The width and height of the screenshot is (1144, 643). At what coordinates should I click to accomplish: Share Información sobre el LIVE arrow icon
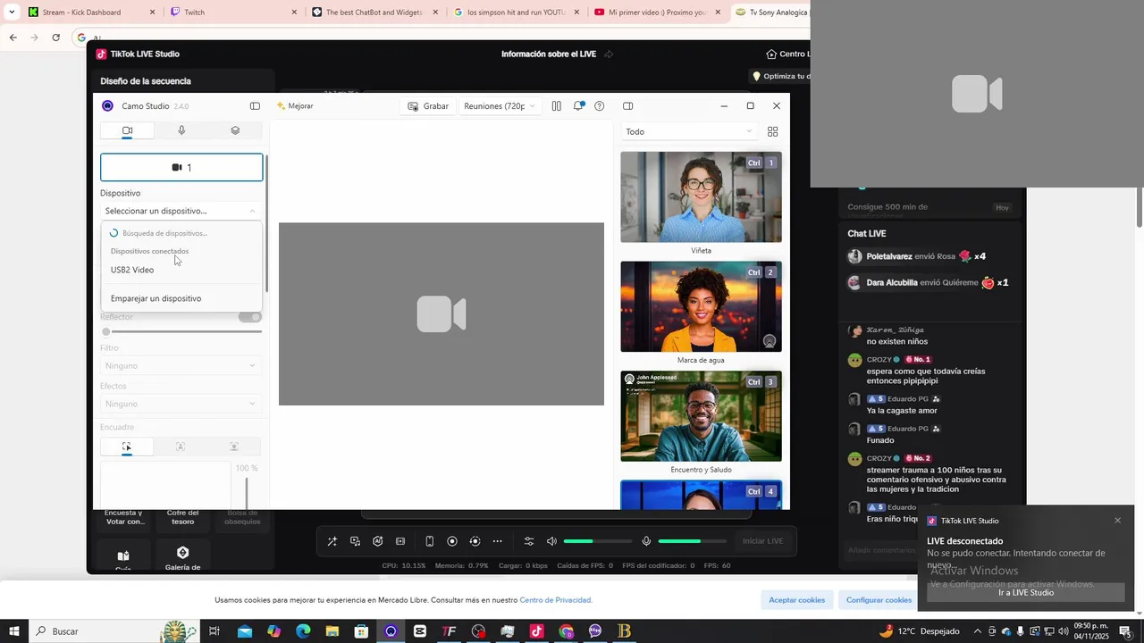(609, 54)
